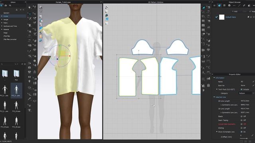Select the FV2_06 avatar thumbnail
Image resolution: width=255 pixels, height=143 pixels.
point(16,122)
